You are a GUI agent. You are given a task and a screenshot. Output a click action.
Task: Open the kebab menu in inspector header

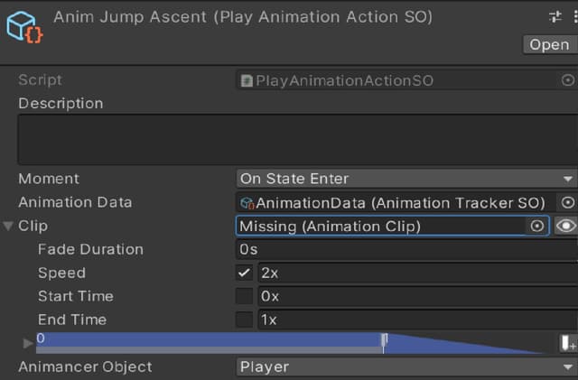click(x=575, y=17)
